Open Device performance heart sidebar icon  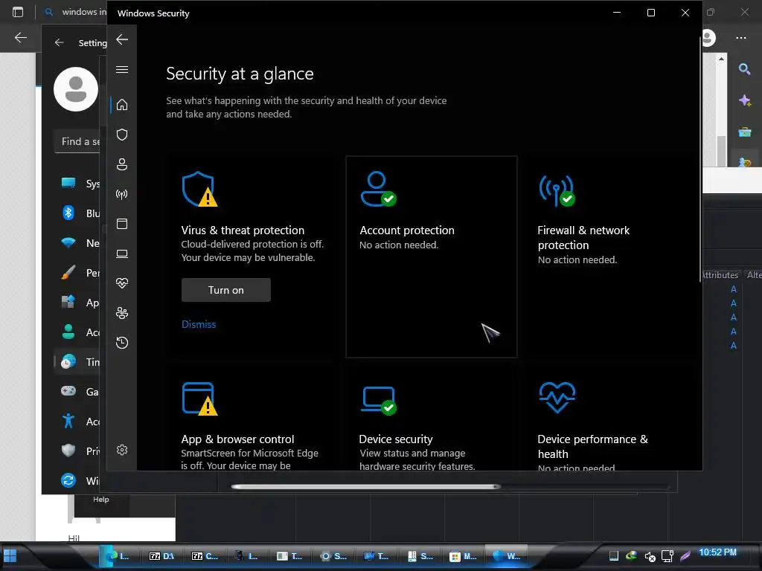point(122,283)
